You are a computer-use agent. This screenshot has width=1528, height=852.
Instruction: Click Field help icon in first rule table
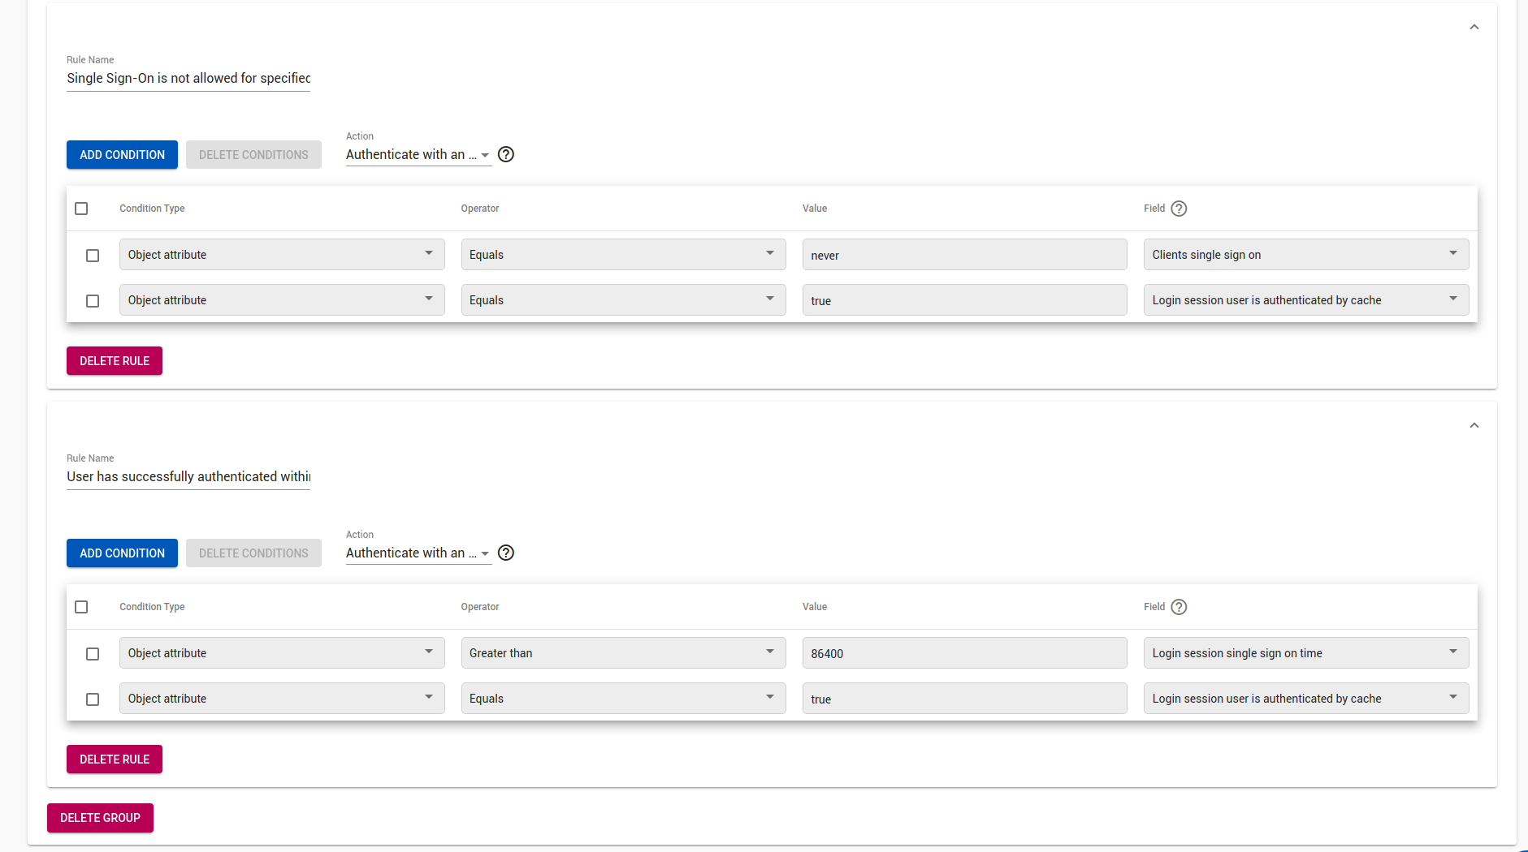click(1179, 209)
